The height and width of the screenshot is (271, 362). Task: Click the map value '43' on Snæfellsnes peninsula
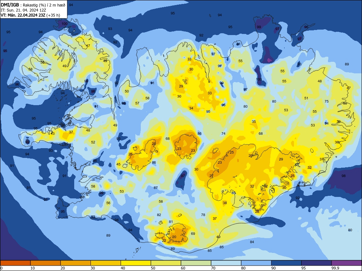coord(52,134)
